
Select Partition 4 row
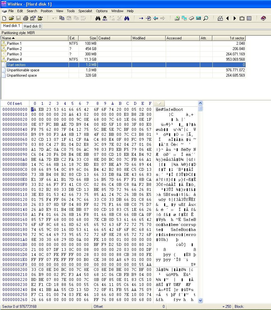pyautogui.click(x=123, y=59)
